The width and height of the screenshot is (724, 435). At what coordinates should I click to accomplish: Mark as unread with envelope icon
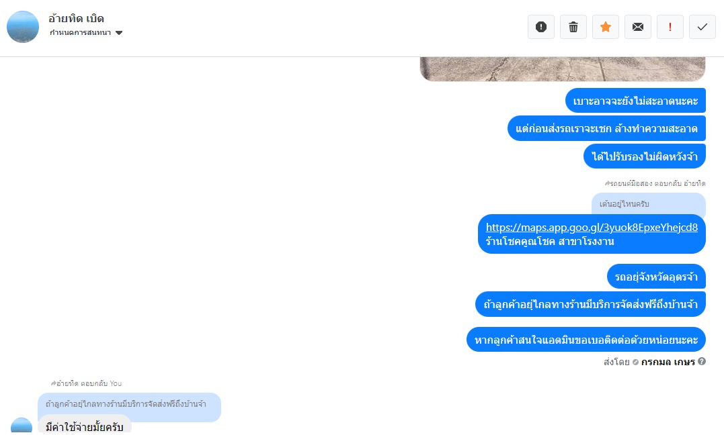click(x=638, y=27)
